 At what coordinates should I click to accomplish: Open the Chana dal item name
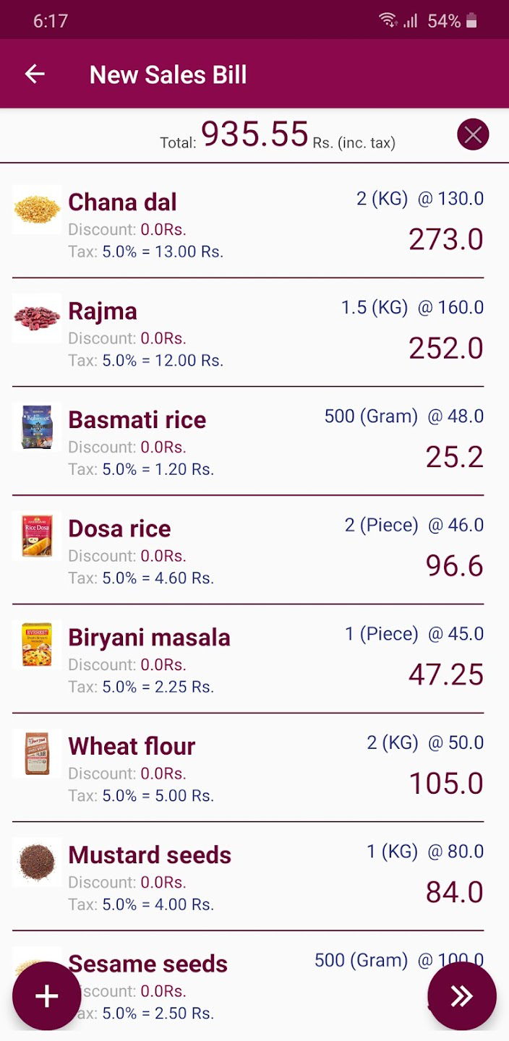122,202
